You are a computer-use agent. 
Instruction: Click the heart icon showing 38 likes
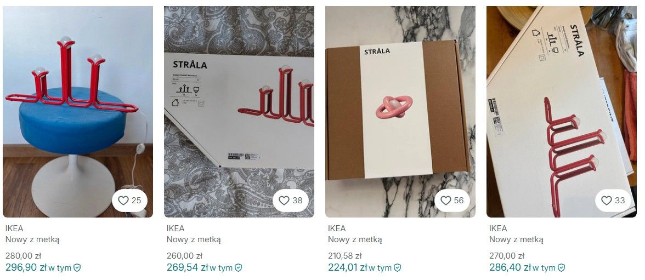(x=284, y=201)
